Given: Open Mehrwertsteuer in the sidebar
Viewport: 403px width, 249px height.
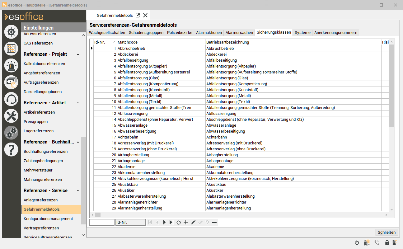Looking at the screenshot, I should (38, 170).
